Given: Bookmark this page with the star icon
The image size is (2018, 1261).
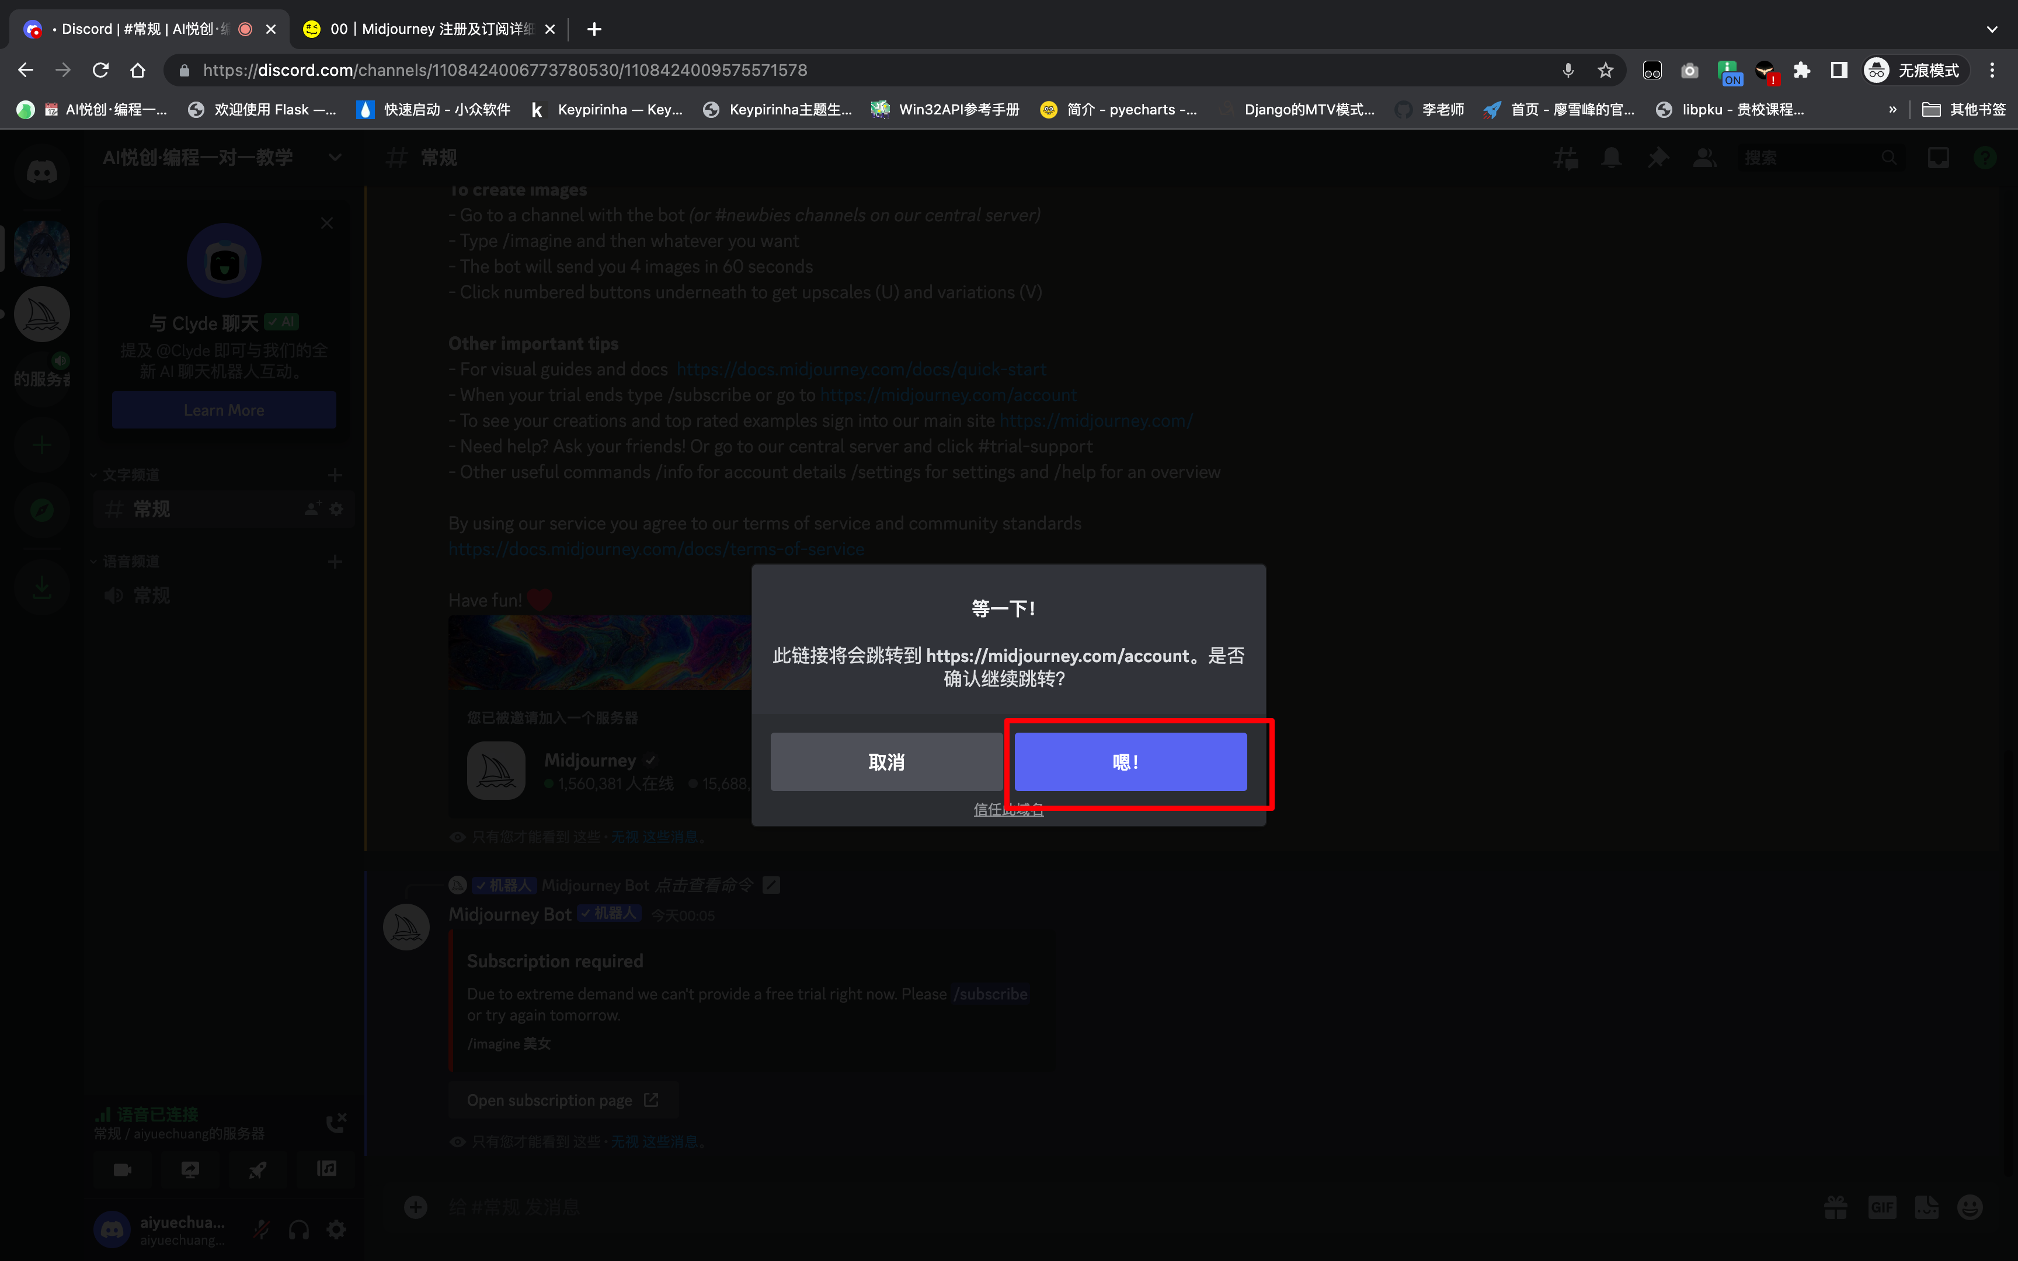Looking at the screenshot, I should click(x=1605, y=70).
